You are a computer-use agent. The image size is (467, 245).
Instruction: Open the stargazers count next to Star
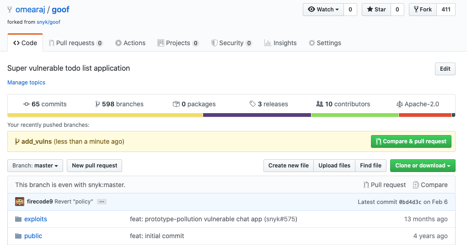397,10
